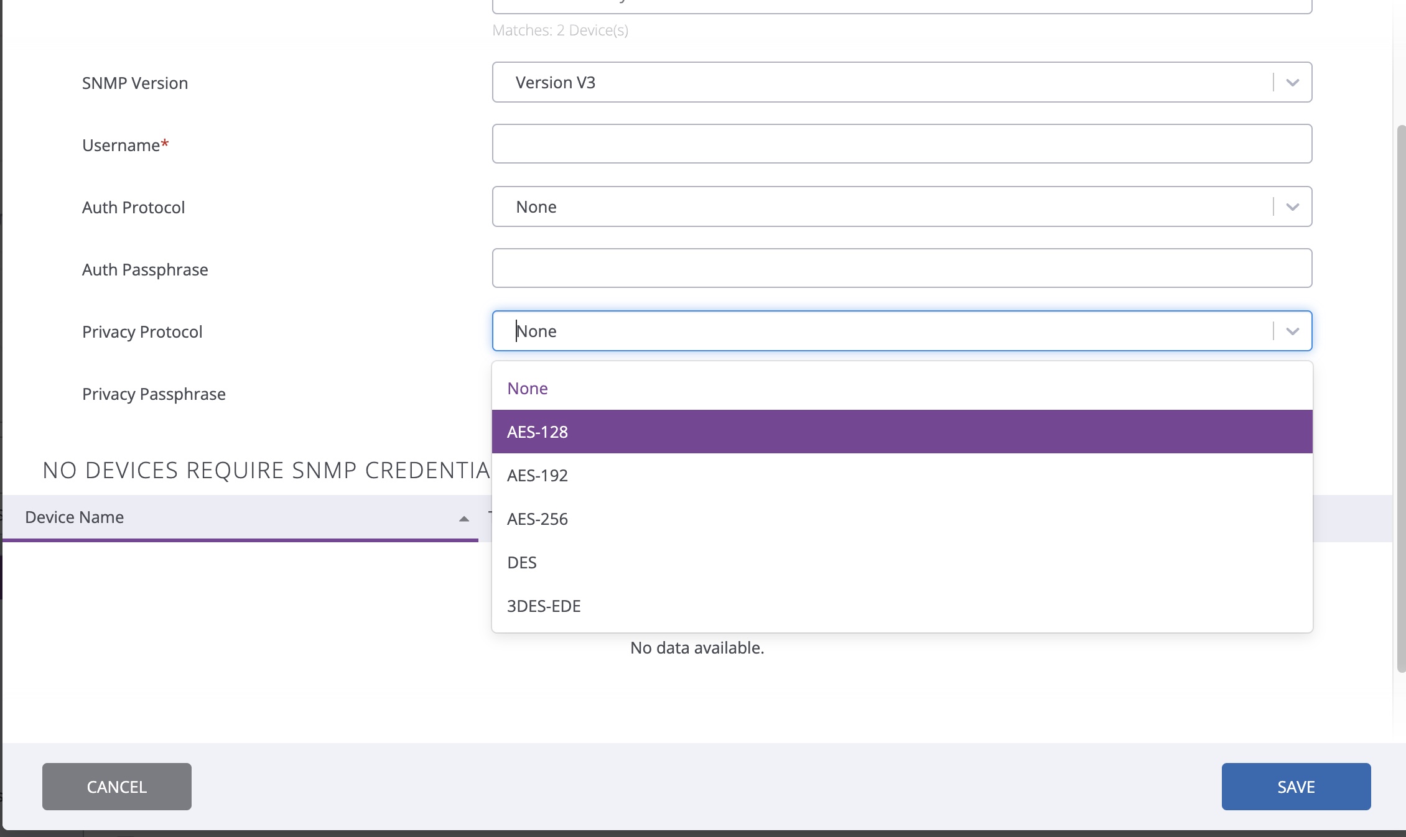Sort by Device Name arrow icon
This screenshot has height=837, width=1406.
[463, 519]
